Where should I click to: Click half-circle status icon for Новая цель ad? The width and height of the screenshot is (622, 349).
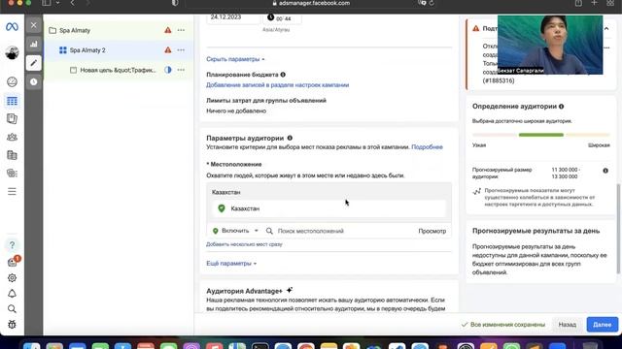pos(168,70)
